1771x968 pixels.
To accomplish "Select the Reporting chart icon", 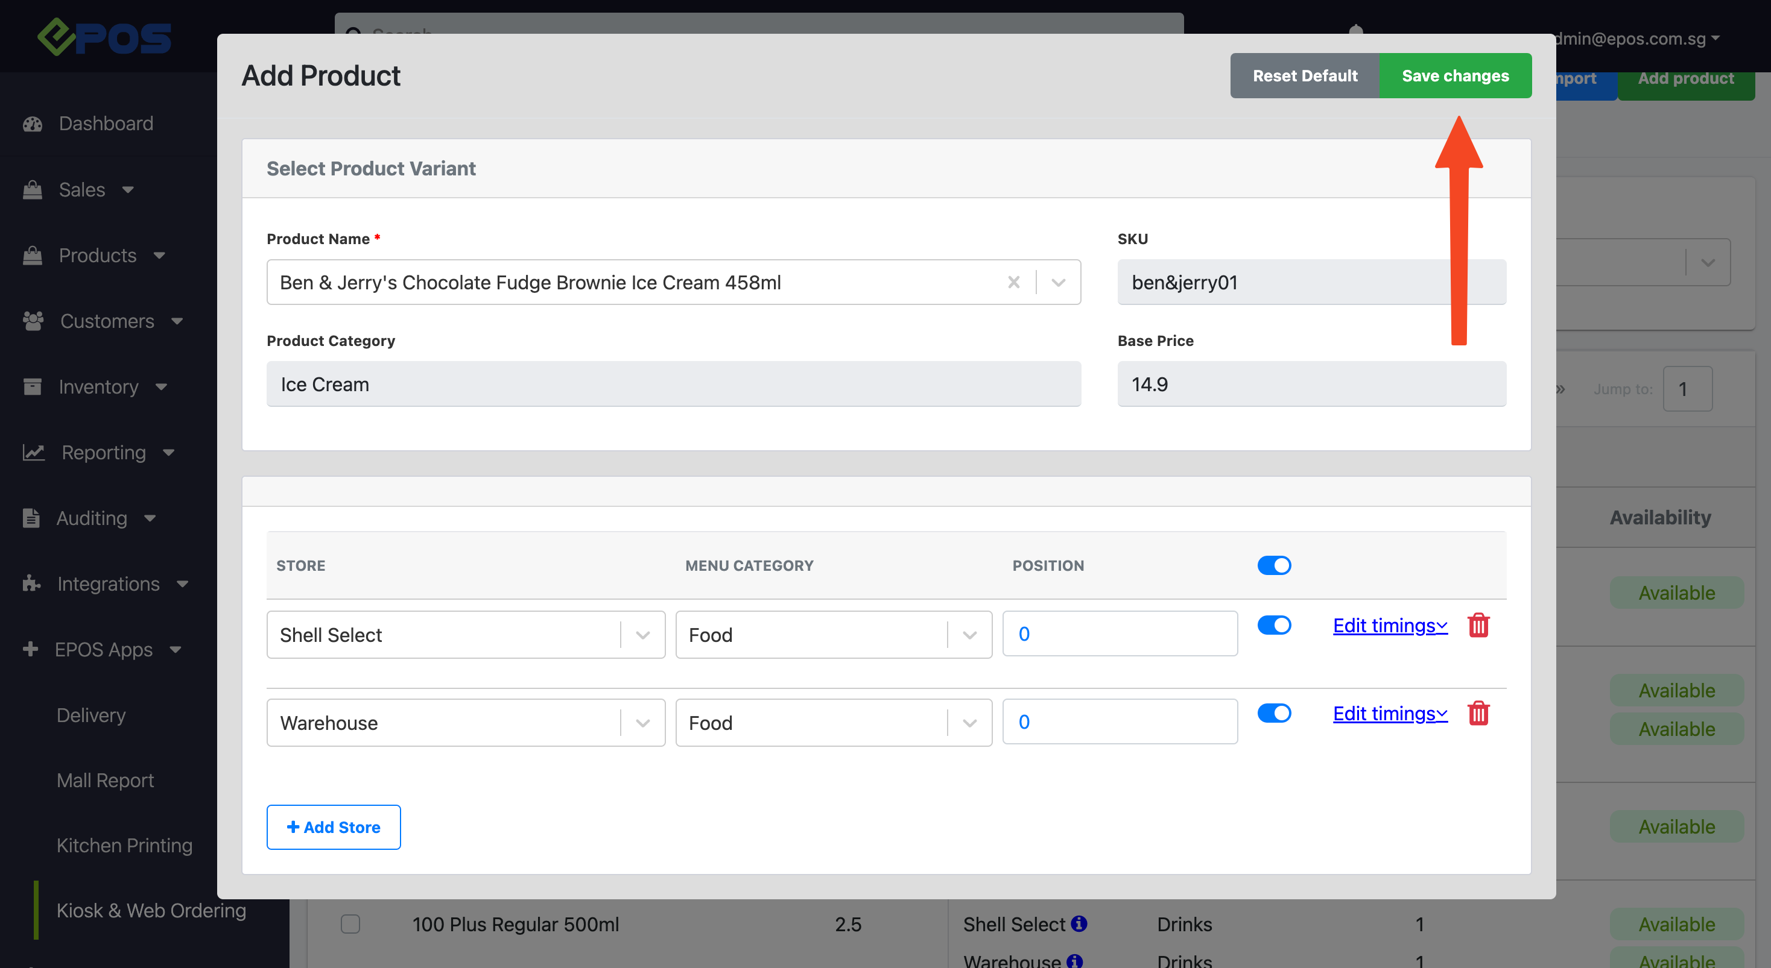I will coord(34,452).
